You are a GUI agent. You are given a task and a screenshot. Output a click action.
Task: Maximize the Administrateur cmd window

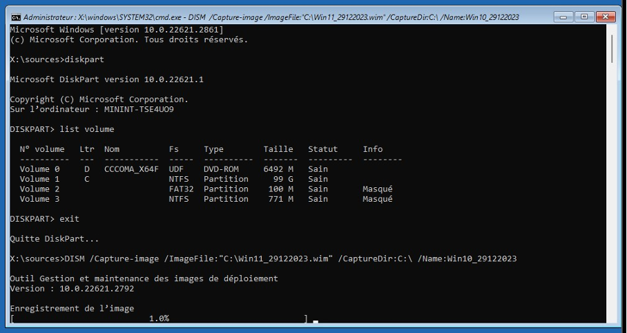(x=584, y=17)
